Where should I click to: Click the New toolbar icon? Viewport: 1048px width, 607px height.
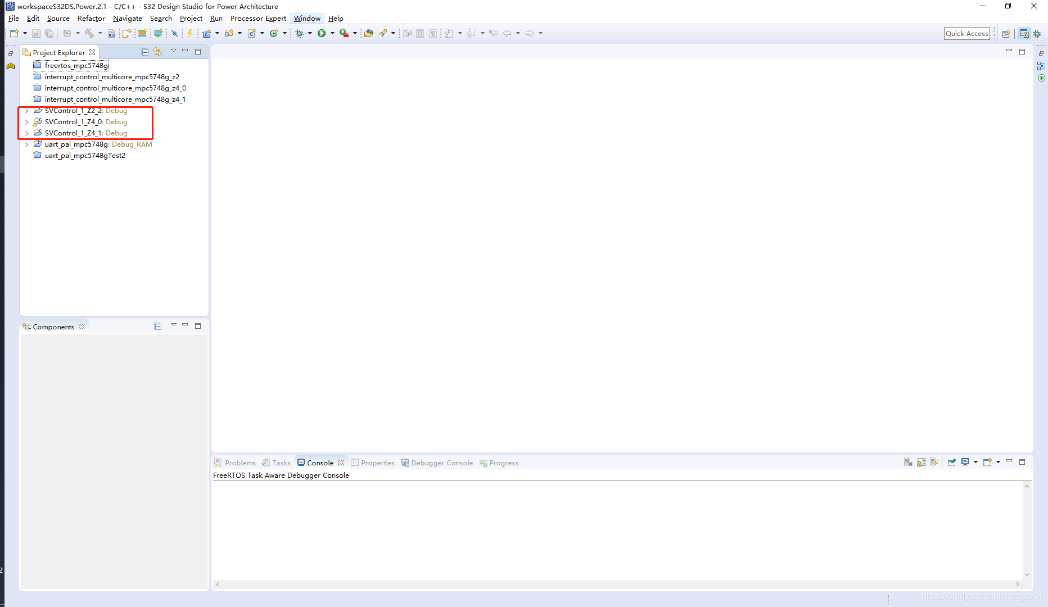click(x=14, y=33)
